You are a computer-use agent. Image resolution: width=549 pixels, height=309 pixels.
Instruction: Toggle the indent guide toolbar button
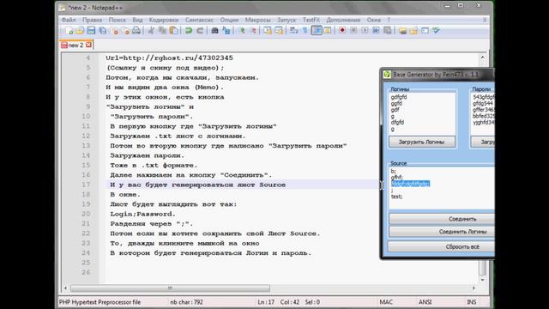[x=317, y=31]
